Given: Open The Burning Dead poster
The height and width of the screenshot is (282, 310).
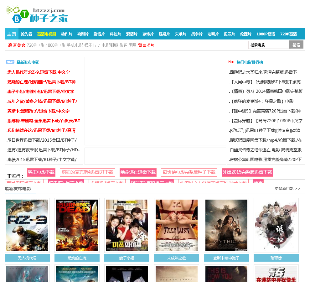Looking at the screenshot, I should pyautogui.click(x=77, y=225).
